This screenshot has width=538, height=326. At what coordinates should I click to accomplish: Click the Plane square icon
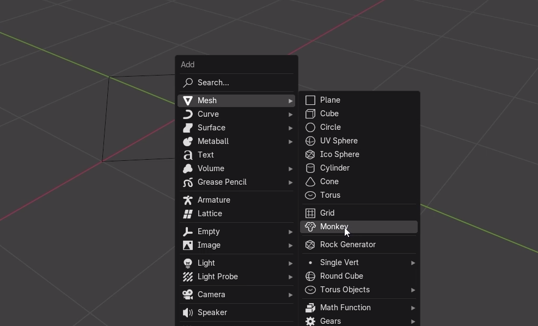pyautogui.click(x=310, y=100)
